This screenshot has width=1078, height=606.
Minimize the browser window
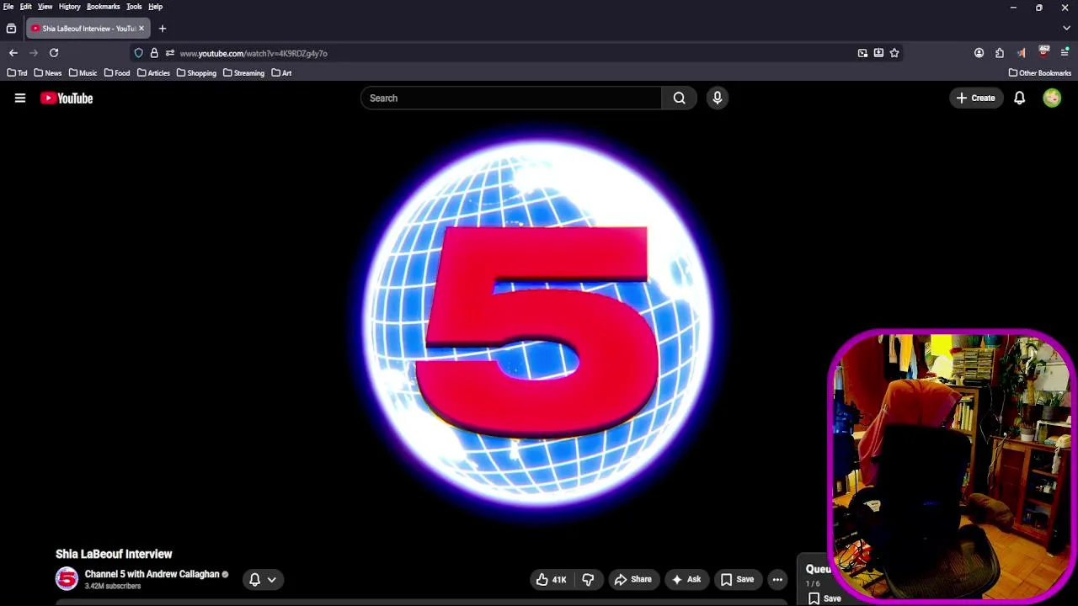tap(1013, 8)
